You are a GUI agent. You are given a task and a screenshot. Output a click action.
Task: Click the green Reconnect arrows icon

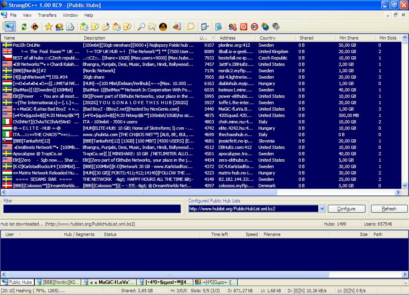tap(24, 27)
